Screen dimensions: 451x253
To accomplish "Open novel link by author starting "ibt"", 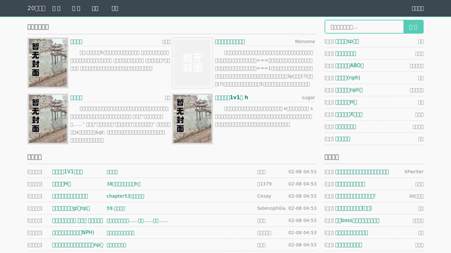I will [355, 196].
